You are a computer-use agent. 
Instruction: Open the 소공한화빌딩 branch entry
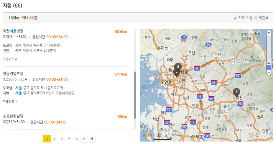pyautogui.click(x=13, y=116)
